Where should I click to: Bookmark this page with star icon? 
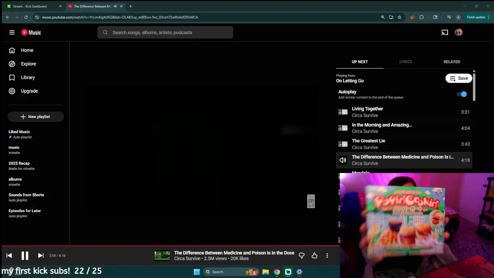click(399, 17)
